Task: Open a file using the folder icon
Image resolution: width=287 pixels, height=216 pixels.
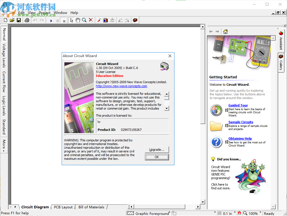Action: (x=12, y=20)
